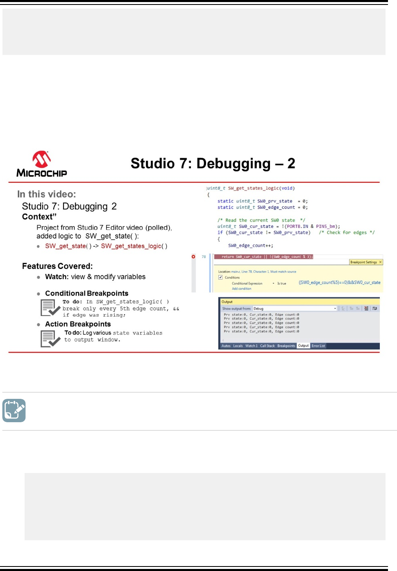Click the Output panel title
This screenshot has width=397, height=571.
click(227, 302)
